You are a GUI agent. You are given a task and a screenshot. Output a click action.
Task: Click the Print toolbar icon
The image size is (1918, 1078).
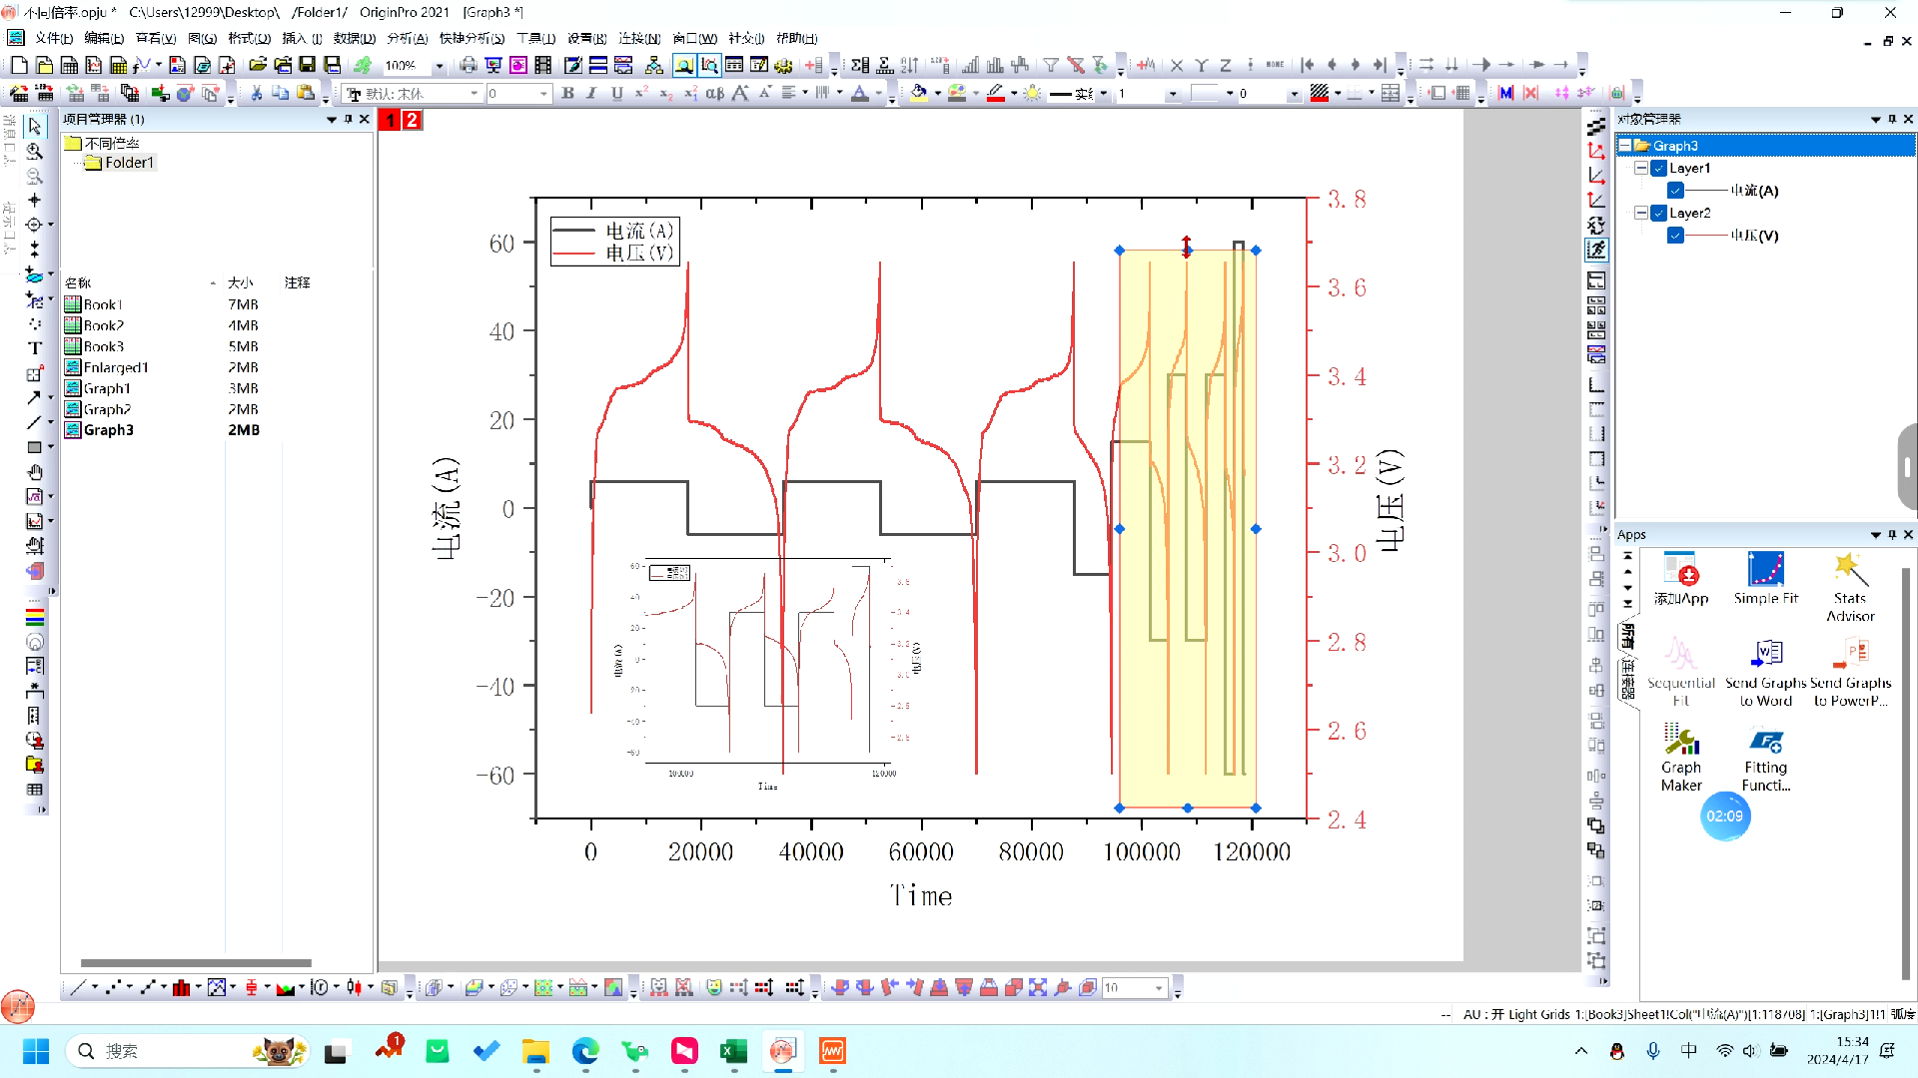click(469, 66)
